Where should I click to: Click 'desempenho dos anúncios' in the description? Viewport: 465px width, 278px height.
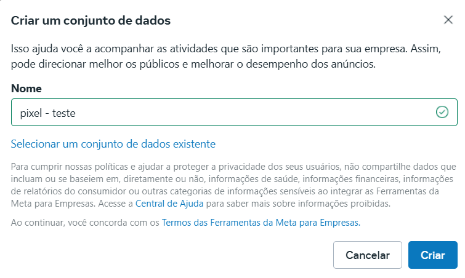point(310,64)
